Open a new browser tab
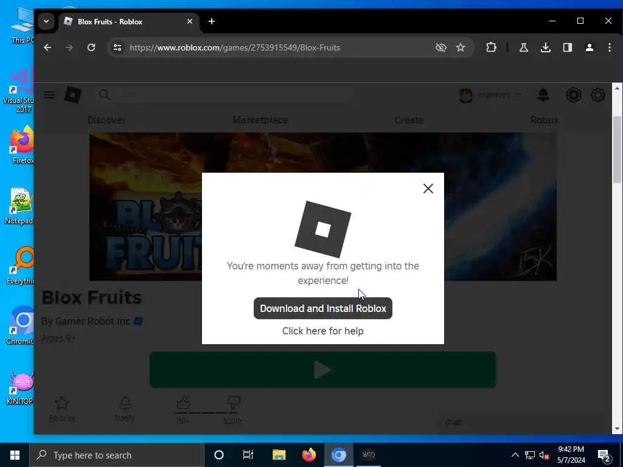The image size is (623, 467). tap(212, 21)
